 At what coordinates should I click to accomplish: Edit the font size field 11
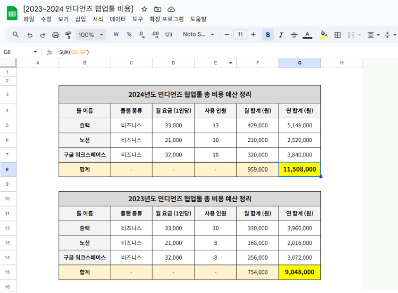[x=240, y=34]
